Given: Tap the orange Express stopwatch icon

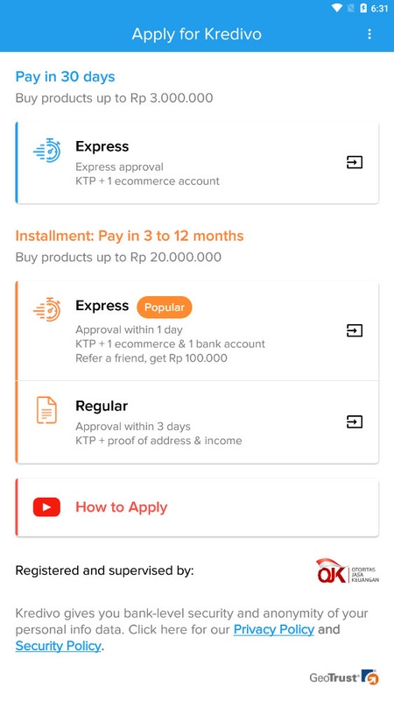Looking at the screenshot, I should coord(47,309).
